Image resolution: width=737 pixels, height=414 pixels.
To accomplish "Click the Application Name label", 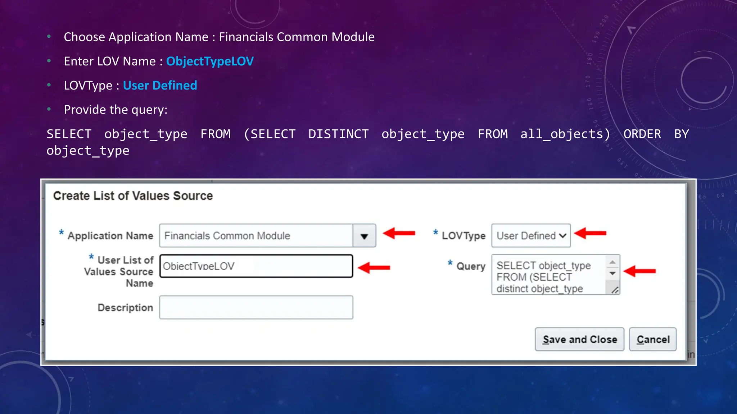I will (110, 236).
